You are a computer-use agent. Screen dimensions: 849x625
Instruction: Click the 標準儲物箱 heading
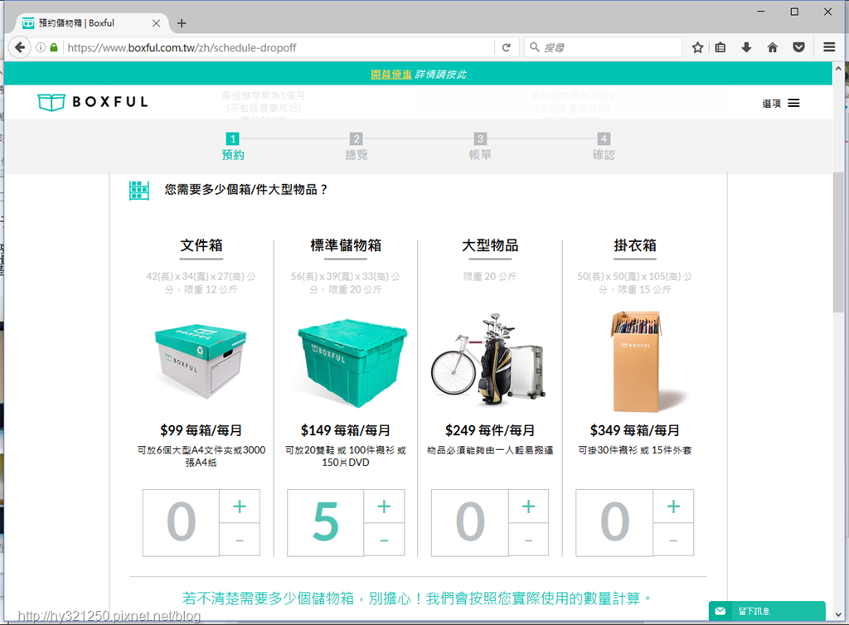[346, 245]
